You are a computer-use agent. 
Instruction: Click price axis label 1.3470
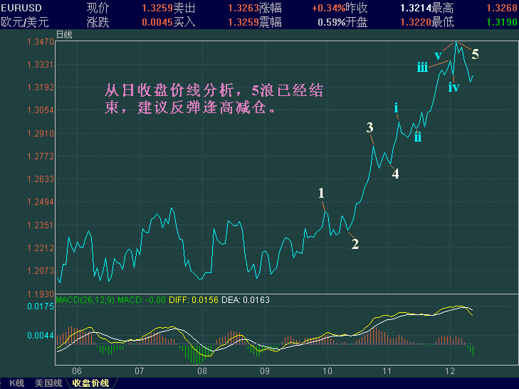(41, 42)
